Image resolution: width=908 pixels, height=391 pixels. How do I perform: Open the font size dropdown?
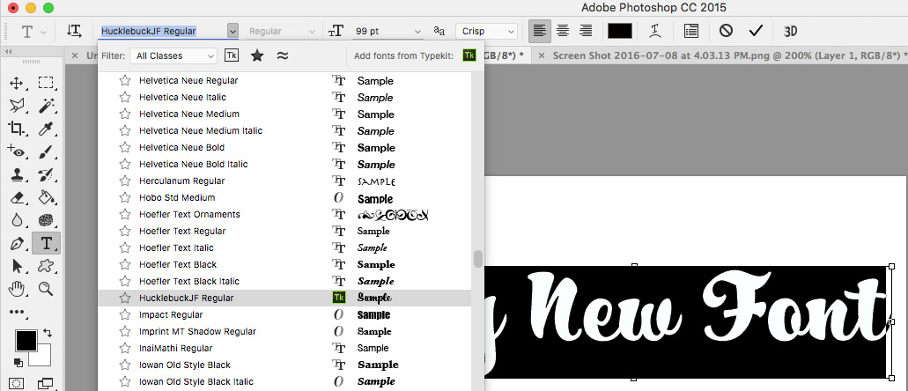(x=418, y=32)
